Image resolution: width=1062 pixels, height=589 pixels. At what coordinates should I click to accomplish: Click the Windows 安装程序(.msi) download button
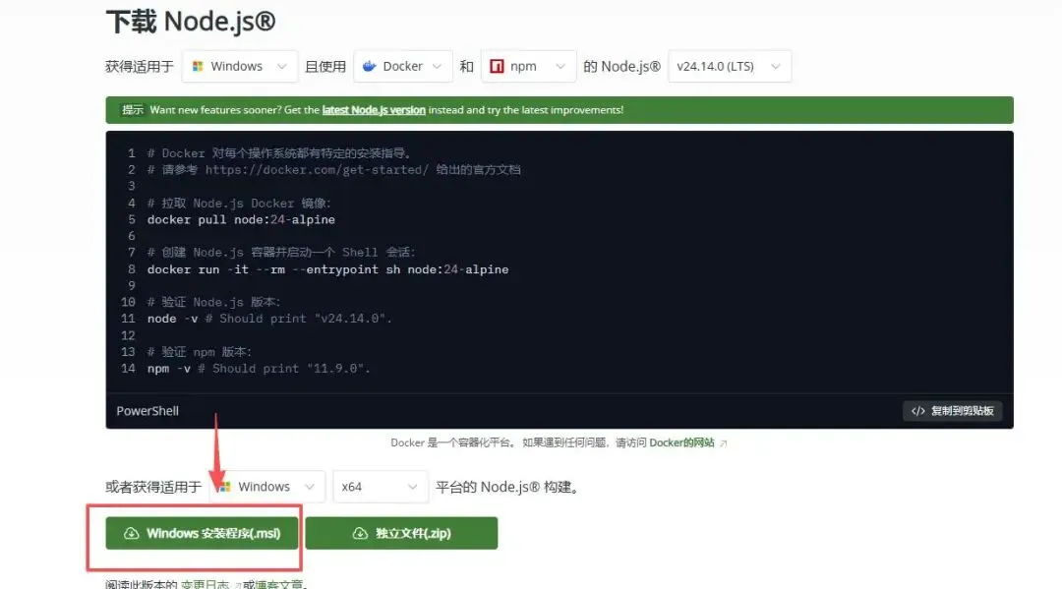[x=202, y=534]
